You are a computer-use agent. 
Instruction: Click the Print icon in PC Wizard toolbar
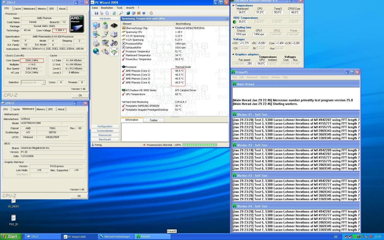pos(101,13)
